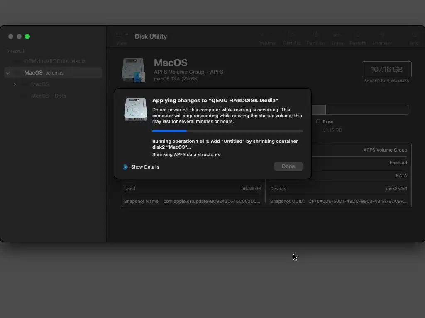Click the View sidebar icon in toolbar
This screenshot has height=318, width=425.
coord(119,34)
